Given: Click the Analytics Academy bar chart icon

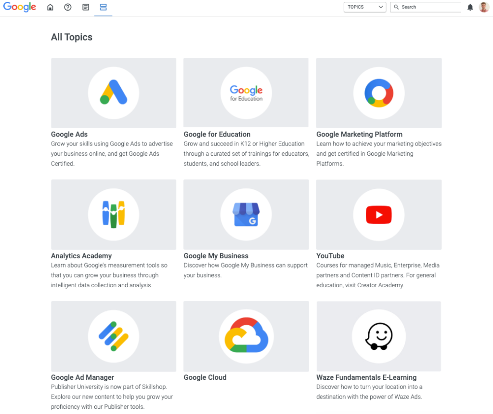Looking at the screenshot, I should (x=113, y=214).
